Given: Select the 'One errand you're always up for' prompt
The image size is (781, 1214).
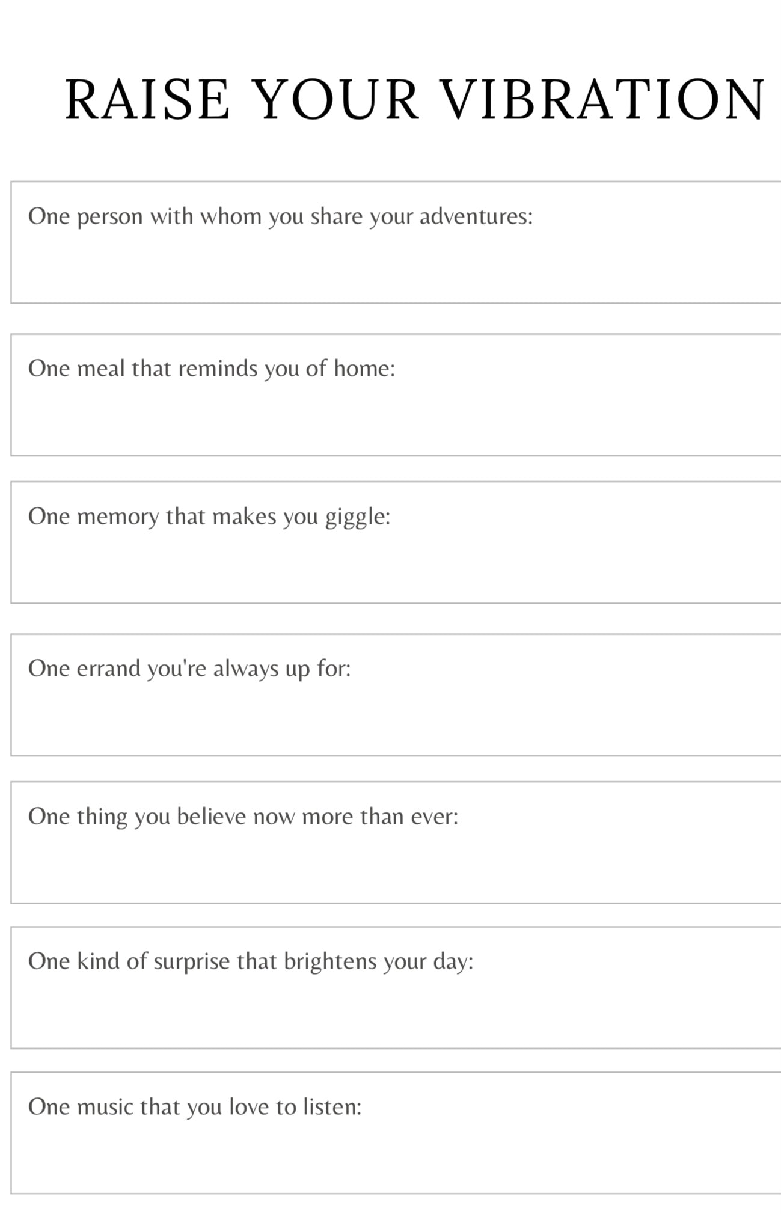Looking at the screenshot, I should pyautogui.click(x=189, y=669).
